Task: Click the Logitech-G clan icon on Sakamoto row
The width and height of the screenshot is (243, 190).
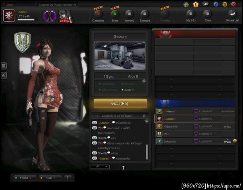Action: [x=196, y=141]
